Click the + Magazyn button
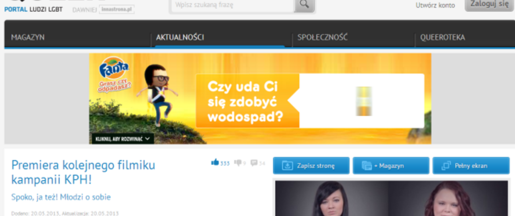Screen dimensions: 515x216 coord(391,166)
